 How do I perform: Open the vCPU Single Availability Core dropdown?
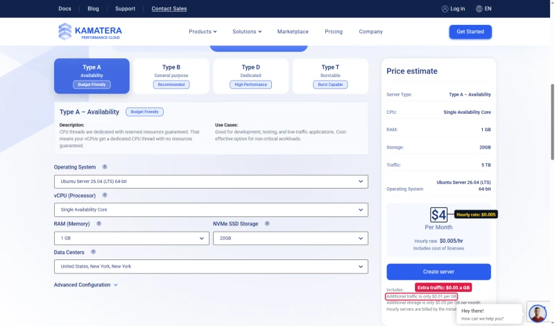pos(211,210)
